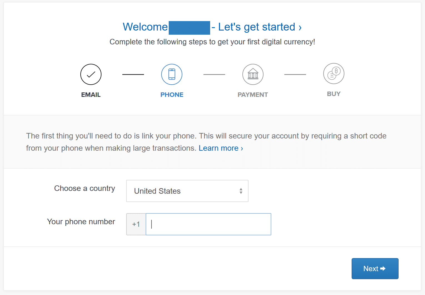Open the country selection dropdown
The width and height of the screenshot is (425, 295).
[x=187, y=191]
